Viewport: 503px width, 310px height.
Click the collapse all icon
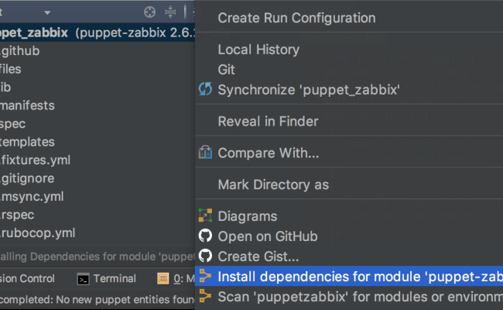click(x=170, y=12)
